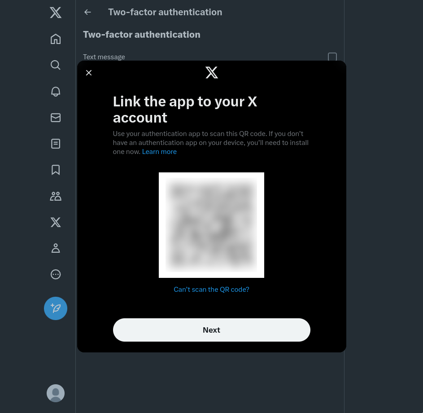
Task: Open the Bookmarks icon
Action: click(x=56, y=170)
